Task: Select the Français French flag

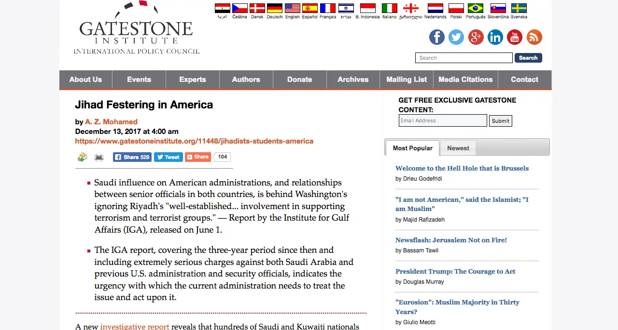Action: (328, 8)
